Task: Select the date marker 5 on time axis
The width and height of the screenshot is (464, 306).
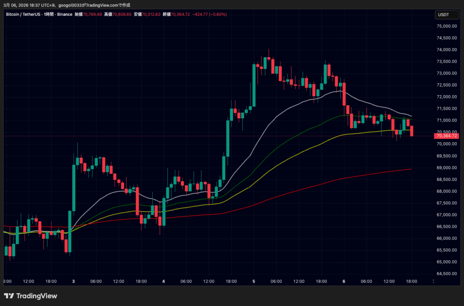Action: tap(254, 281)
